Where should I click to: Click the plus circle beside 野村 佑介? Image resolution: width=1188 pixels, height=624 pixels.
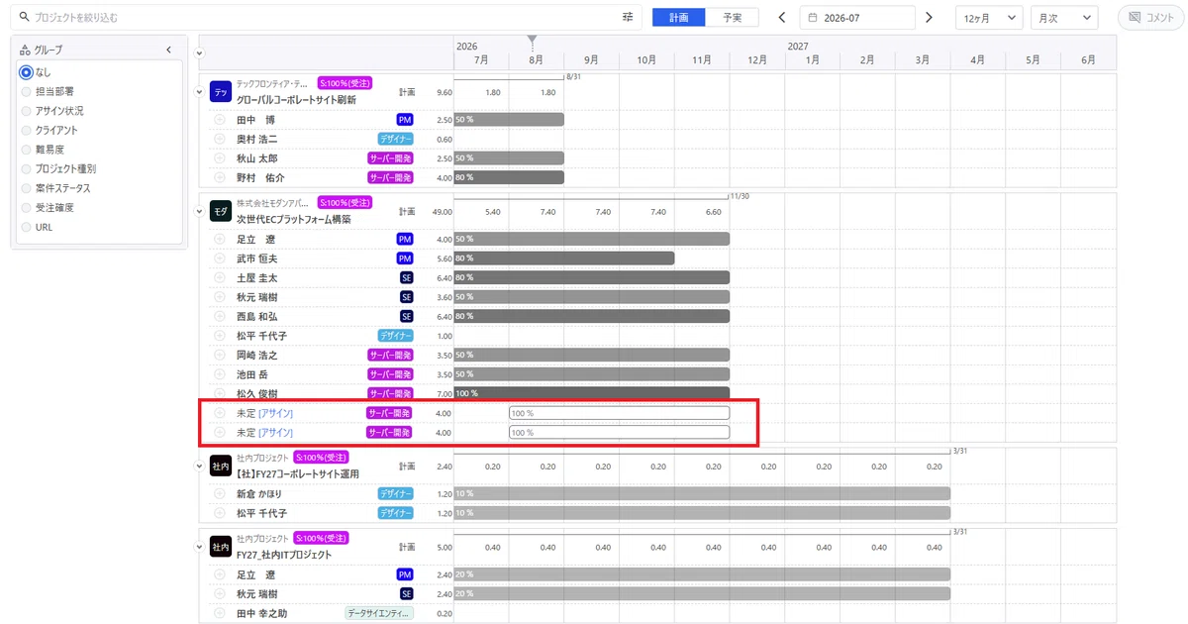(x=220, y=178)
